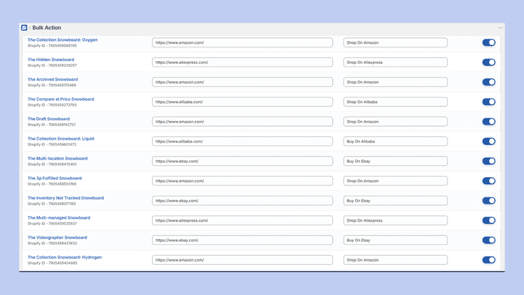Image resolution: width=524 pixels, height=295 pixels.
Task: Open The Collection Snowboard: Oxygen link
Action: (63, 40)
